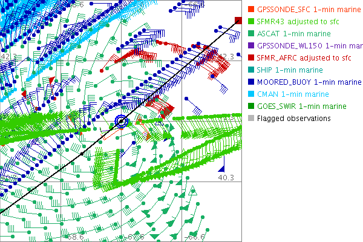Click the GPSSONDE_SFC orange-red legend swatch
This screenshot has width=363, height=242.
(x=251, y=10)
